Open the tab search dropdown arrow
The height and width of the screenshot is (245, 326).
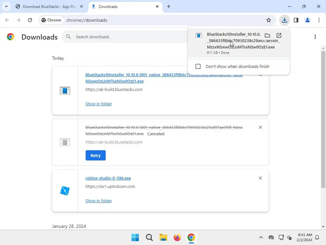coord(6,6)
